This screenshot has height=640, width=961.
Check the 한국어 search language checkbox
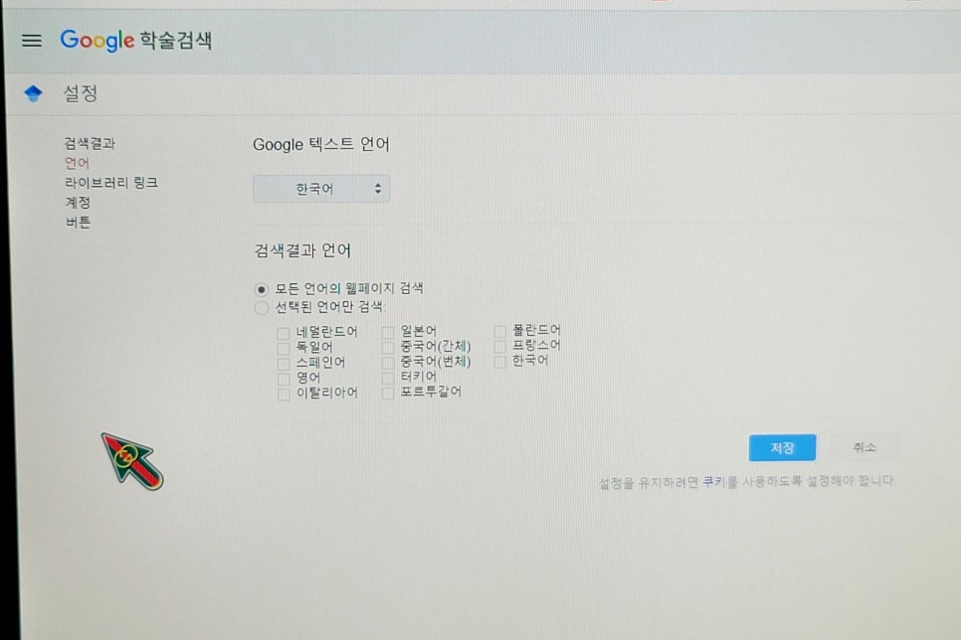[x=500, y=362]
